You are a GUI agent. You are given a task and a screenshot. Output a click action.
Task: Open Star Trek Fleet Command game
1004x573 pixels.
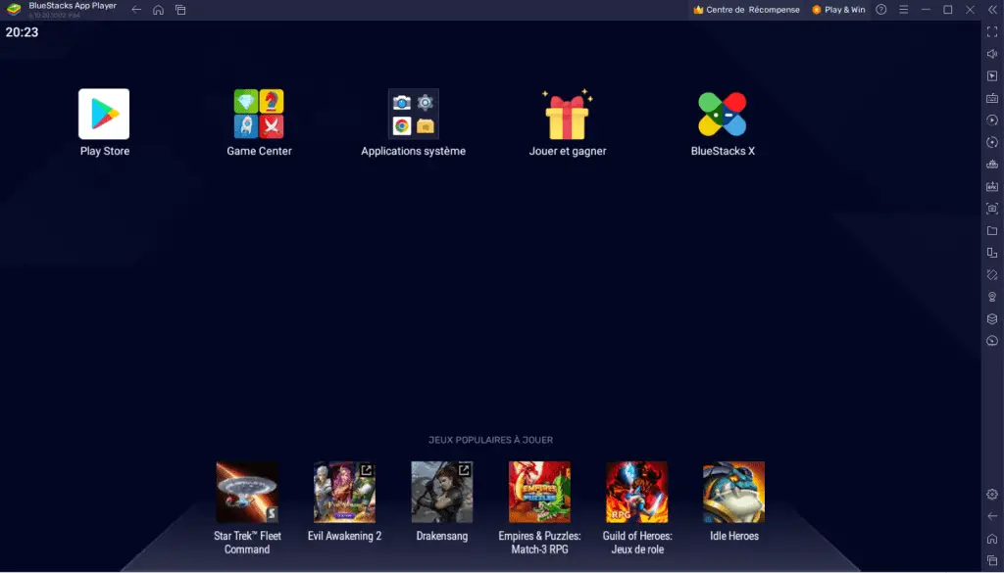pos(247,492)
